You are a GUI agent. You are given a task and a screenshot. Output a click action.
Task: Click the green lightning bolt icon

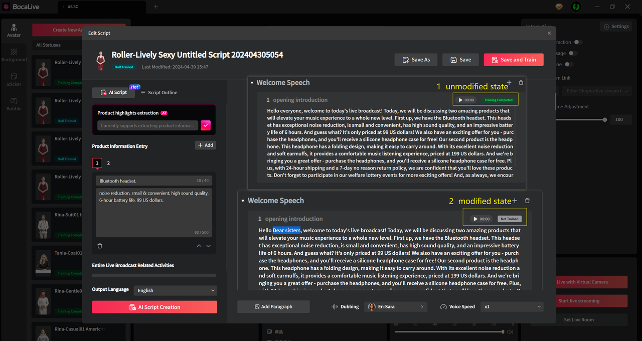pyautogui.click(x=577, y=7)
